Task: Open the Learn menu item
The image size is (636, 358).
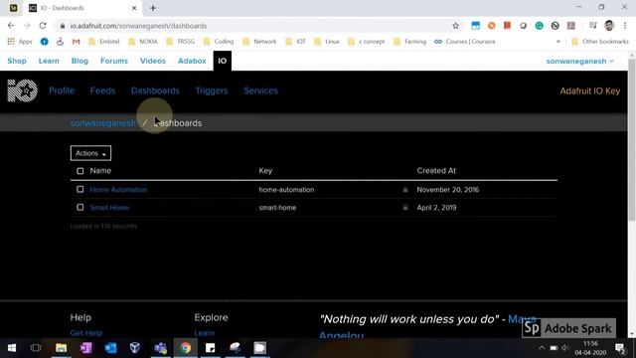Action: 49,61
